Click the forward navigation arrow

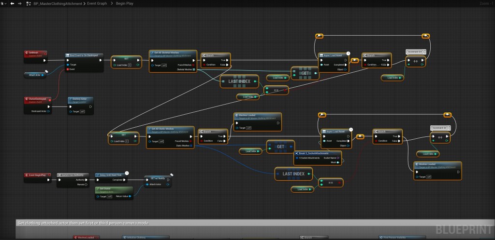(19, 3)
